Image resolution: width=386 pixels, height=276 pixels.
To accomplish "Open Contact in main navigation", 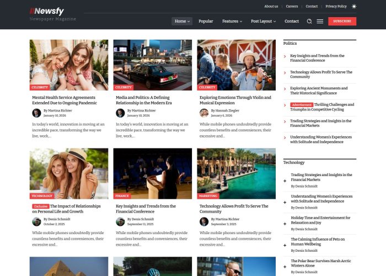I will coord(292,21).
